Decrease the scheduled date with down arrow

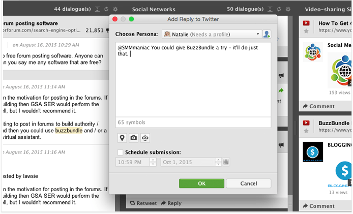218,164
